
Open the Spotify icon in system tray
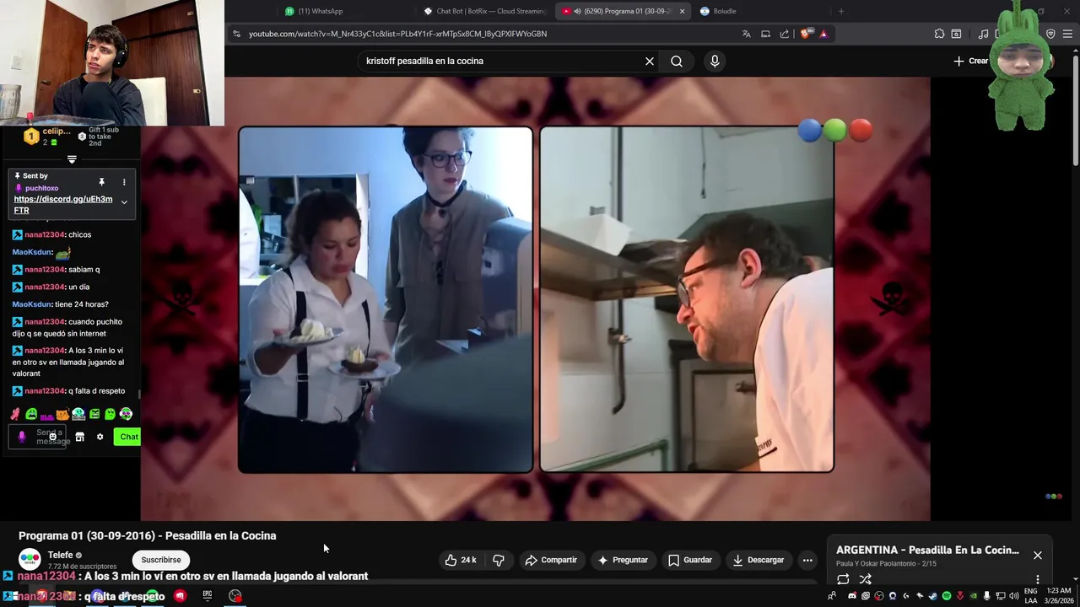947,596
